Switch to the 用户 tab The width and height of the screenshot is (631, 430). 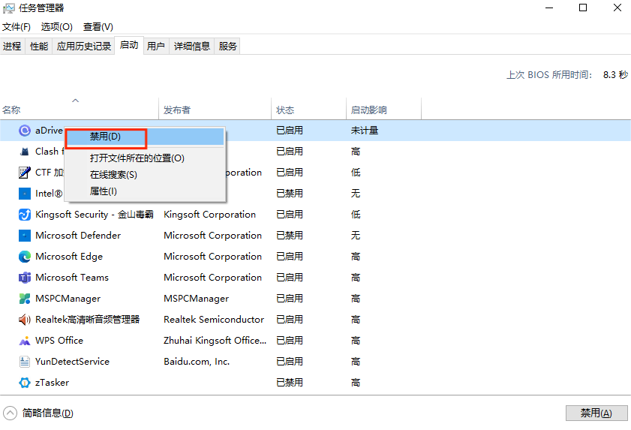click(x=156, y=47)
